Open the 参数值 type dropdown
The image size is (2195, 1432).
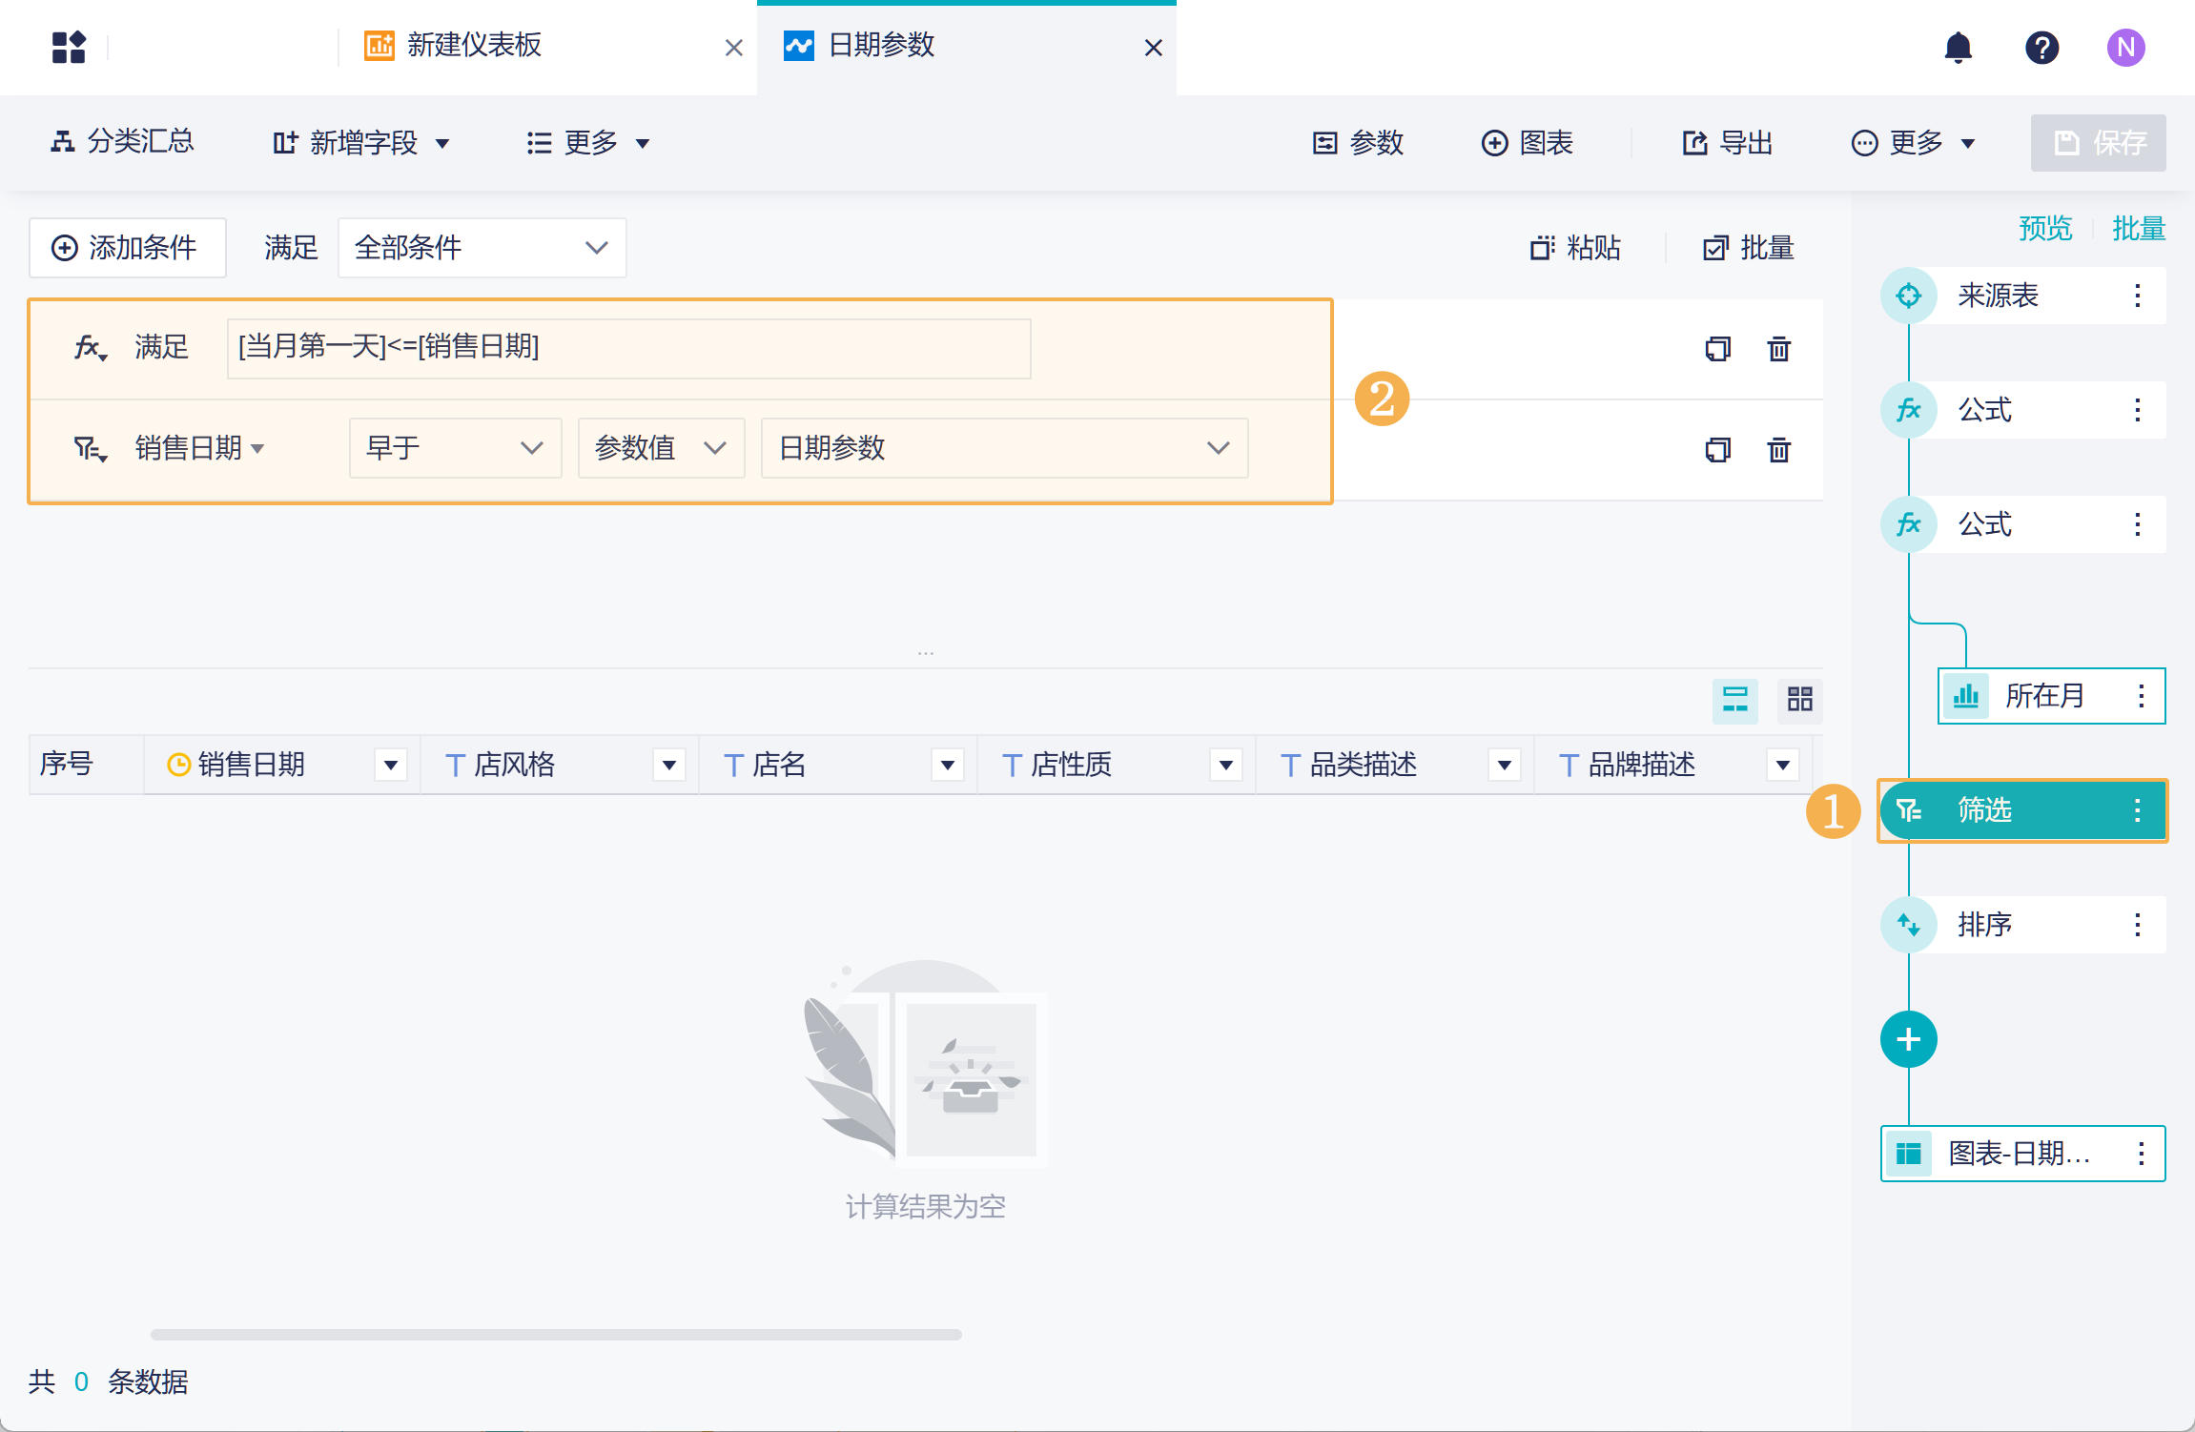(x=661, y=448)
